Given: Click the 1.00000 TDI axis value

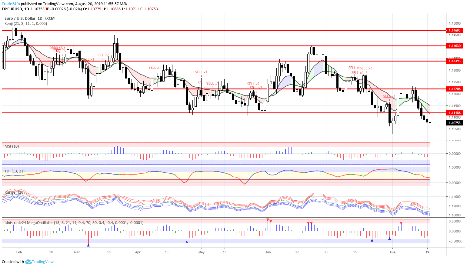Looking at the screenshot, I should [455, 167].
